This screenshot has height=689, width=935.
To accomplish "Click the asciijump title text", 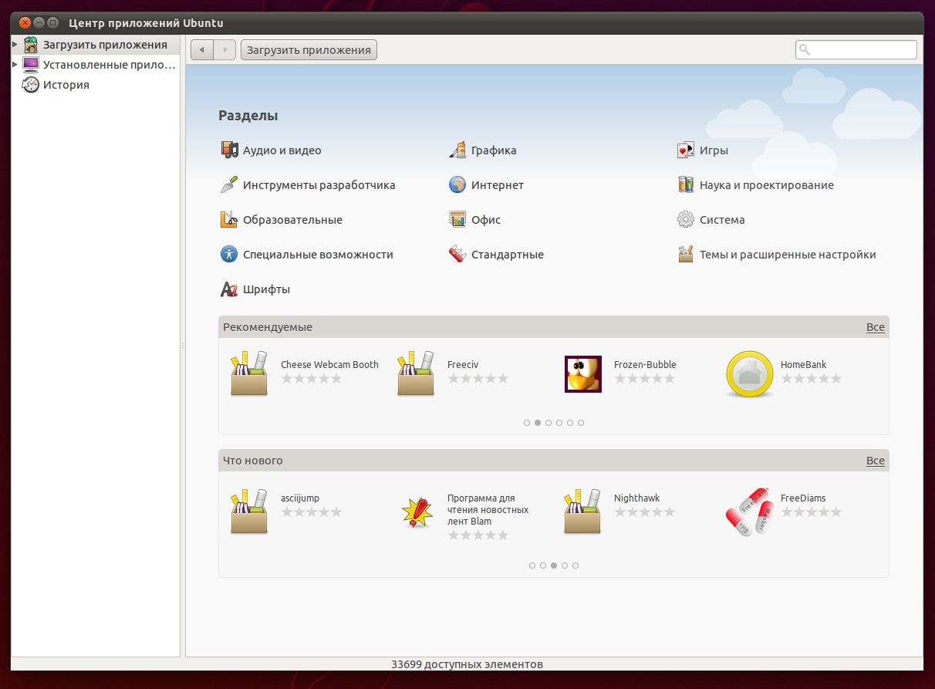I will tap(302, 498).
